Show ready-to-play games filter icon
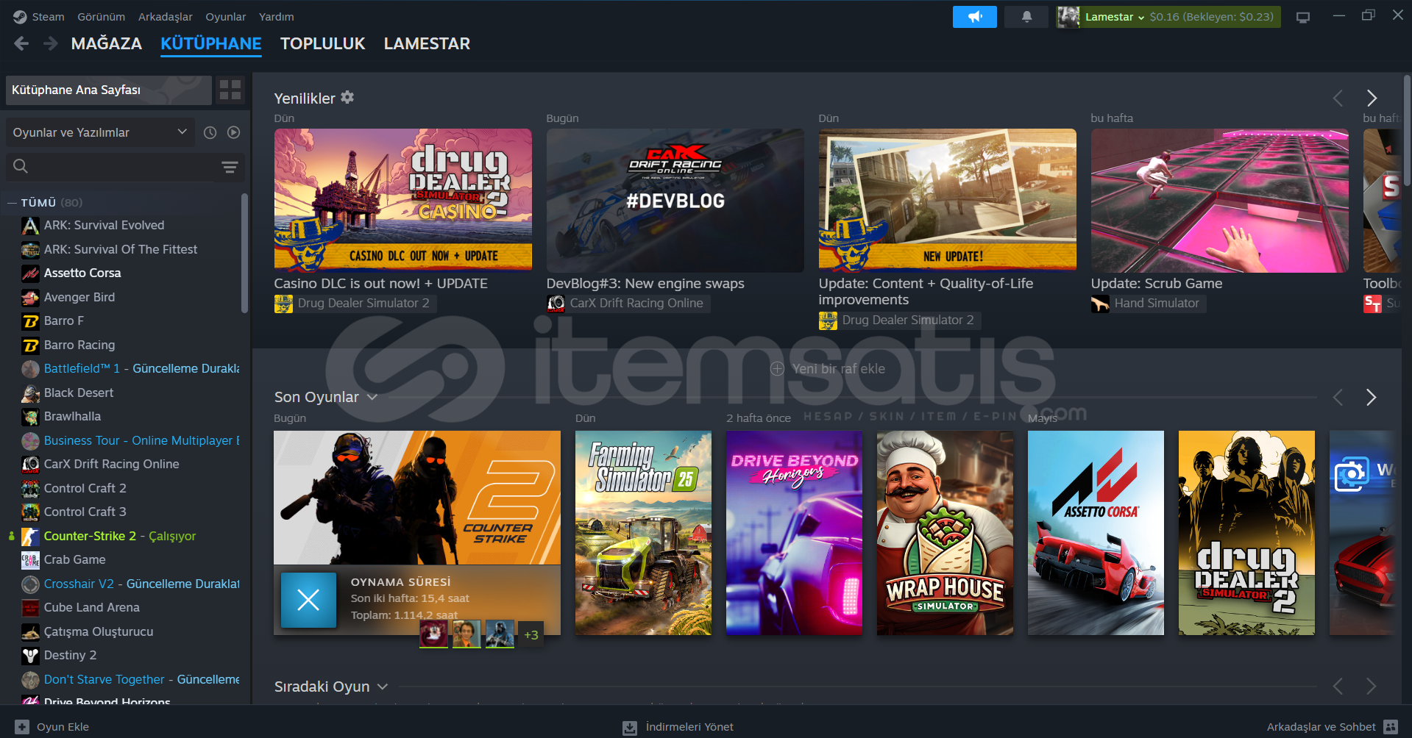Viewport: 1412px width, 738px height. [233, 132]
